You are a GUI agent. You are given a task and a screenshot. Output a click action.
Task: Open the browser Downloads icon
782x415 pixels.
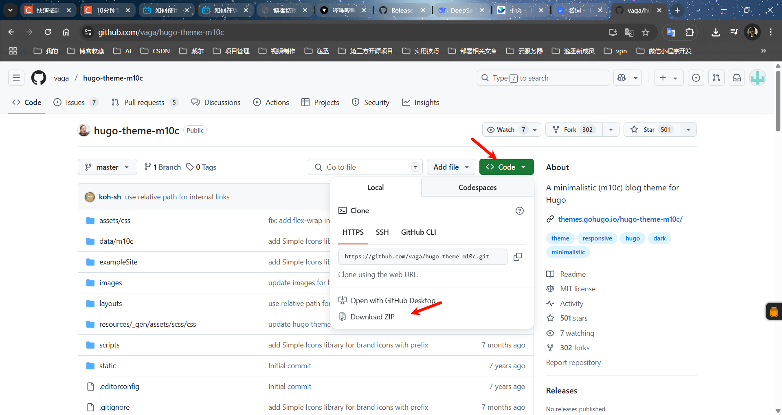click(x=716, y=32)
